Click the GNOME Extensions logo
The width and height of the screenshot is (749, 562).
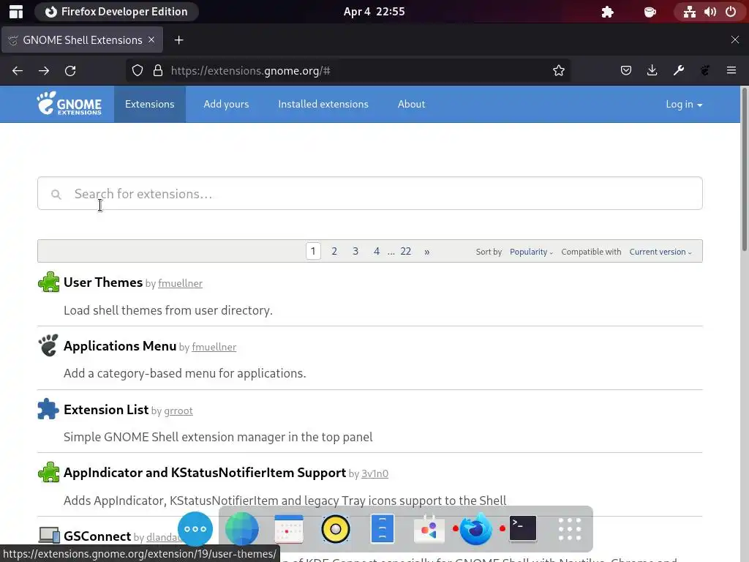pos(69,104)
